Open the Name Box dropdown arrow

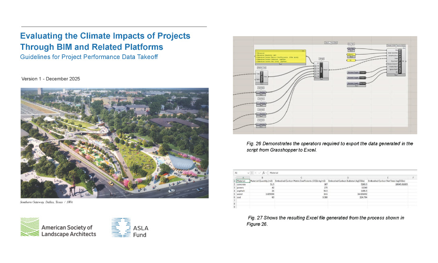pyautogui.click(x=249, y=173)
